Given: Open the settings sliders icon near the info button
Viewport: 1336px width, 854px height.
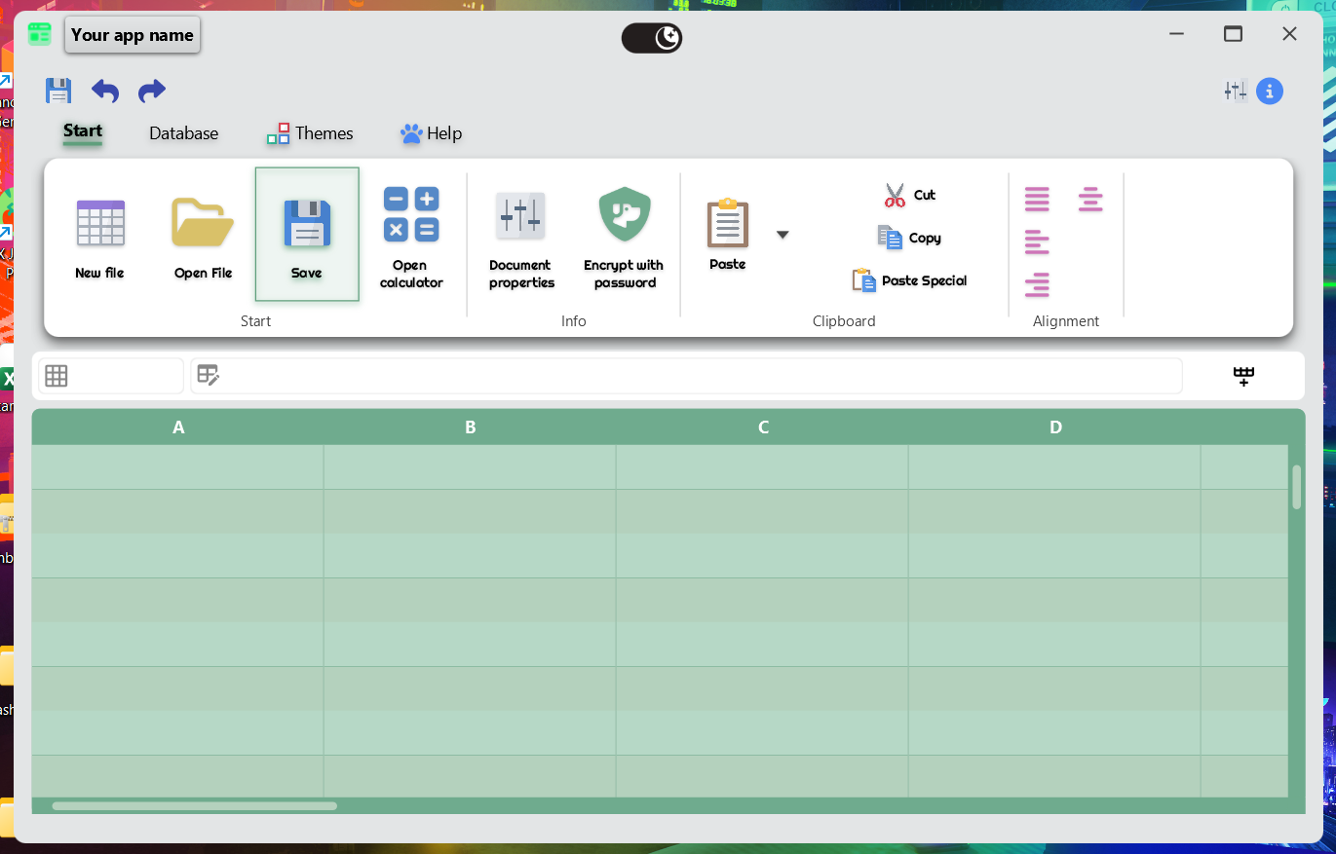Looking at the screenshot, I should coord(1236,91).
